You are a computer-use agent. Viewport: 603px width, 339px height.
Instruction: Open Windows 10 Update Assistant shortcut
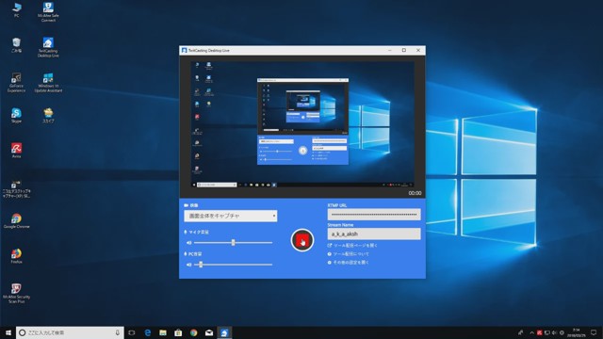click(48, 83)
